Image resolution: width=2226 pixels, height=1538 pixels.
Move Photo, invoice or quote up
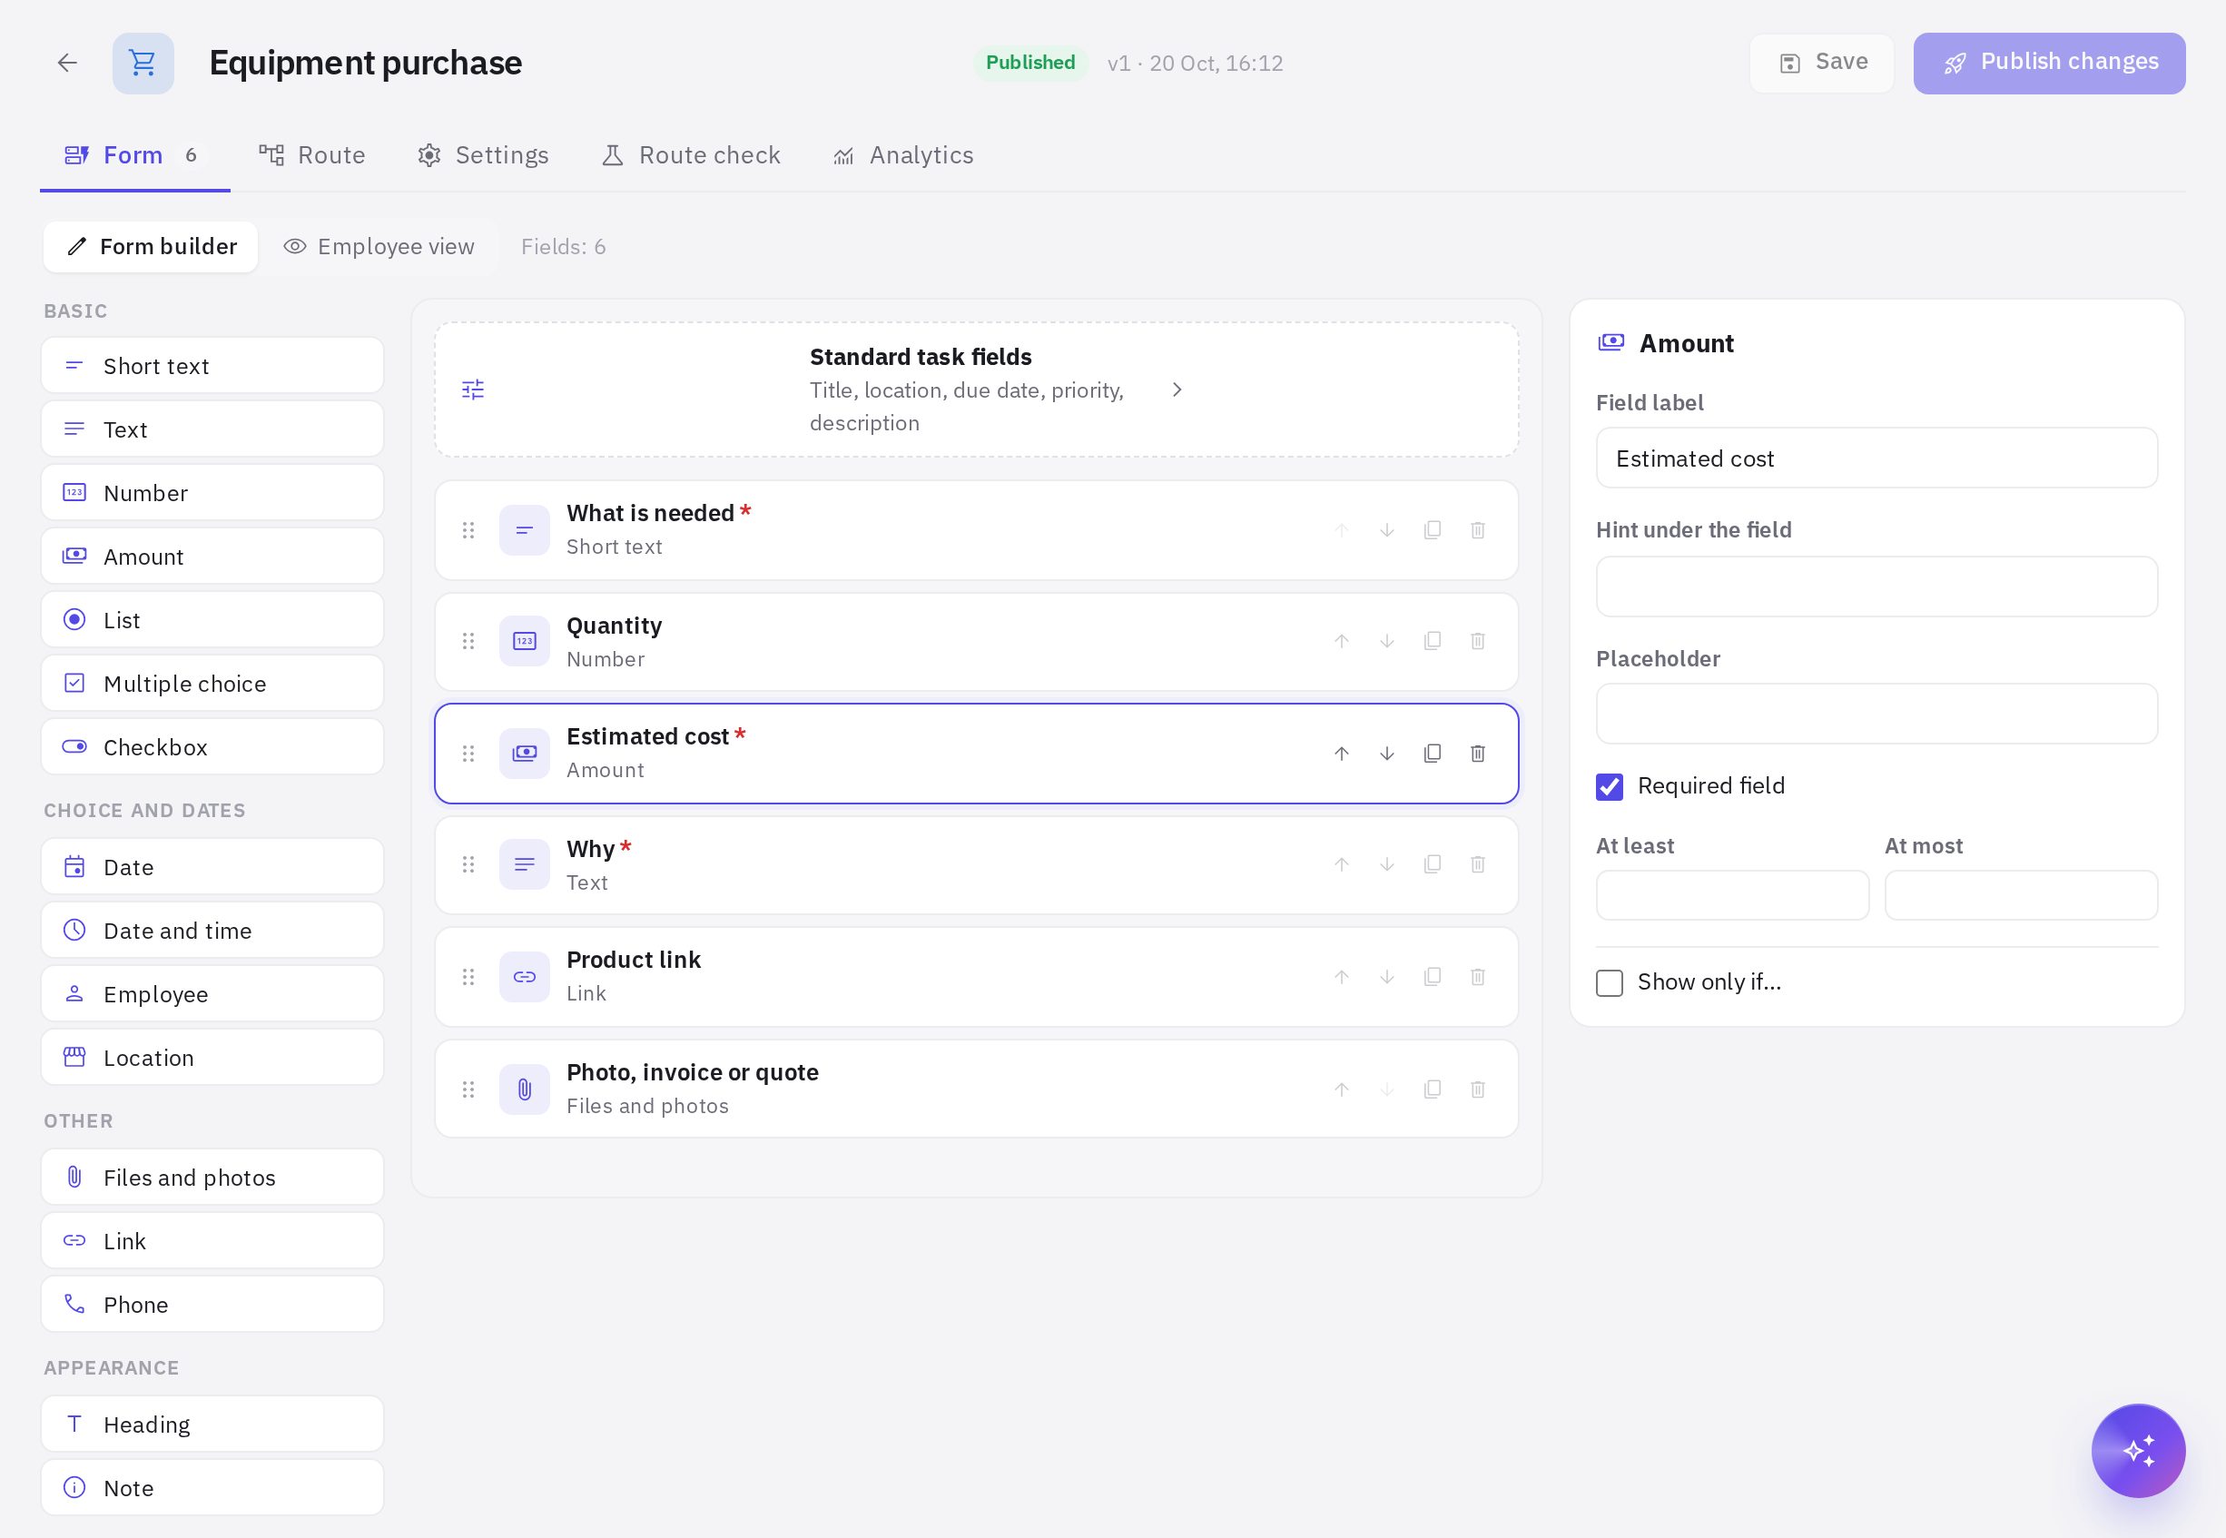[1342, 1089]
